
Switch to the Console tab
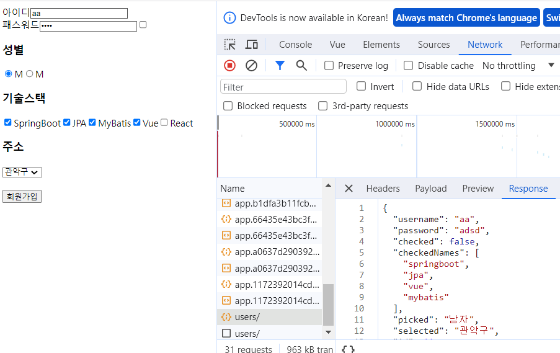(295, 45)
